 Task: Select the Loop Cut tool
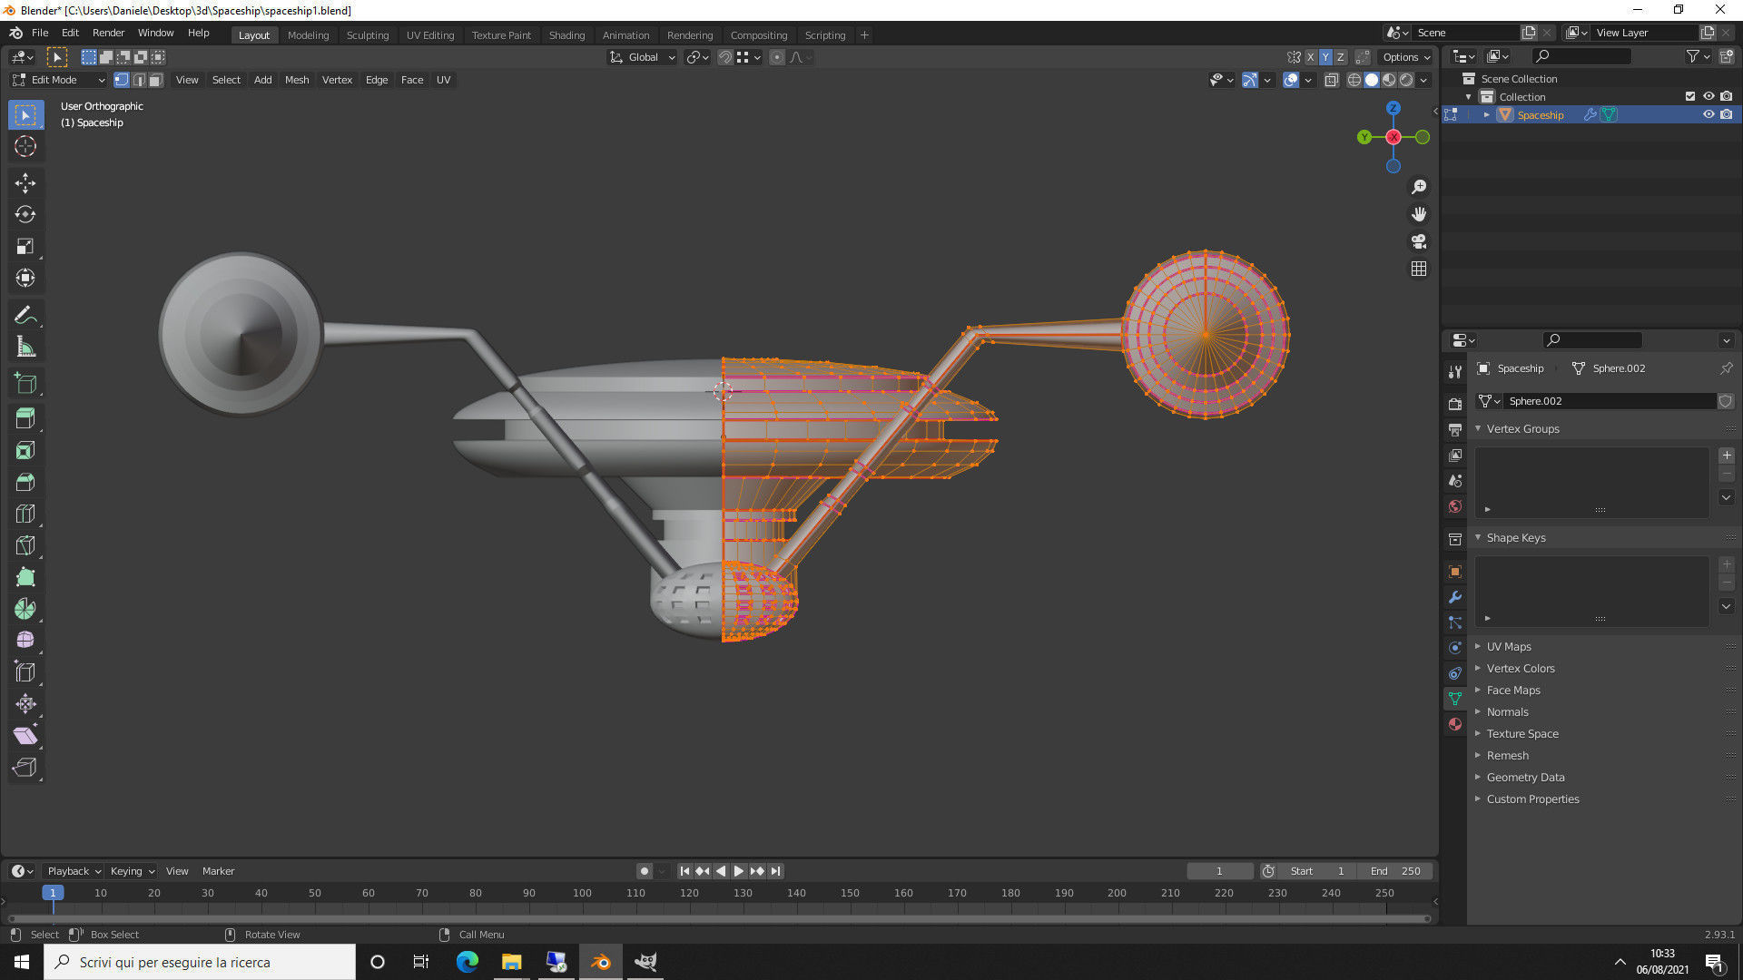pyautogui.click(x=25, y=514)
